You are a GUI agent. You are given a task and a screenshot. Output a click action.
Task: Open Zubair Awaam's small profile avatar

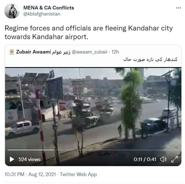point(12,52)
